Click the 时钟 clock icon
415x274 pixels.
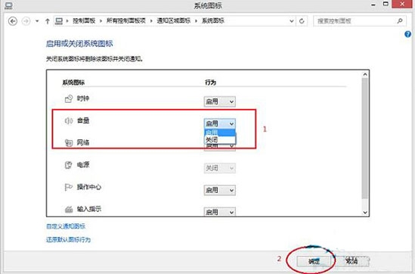pyautogui.click(x=69, y=99)
